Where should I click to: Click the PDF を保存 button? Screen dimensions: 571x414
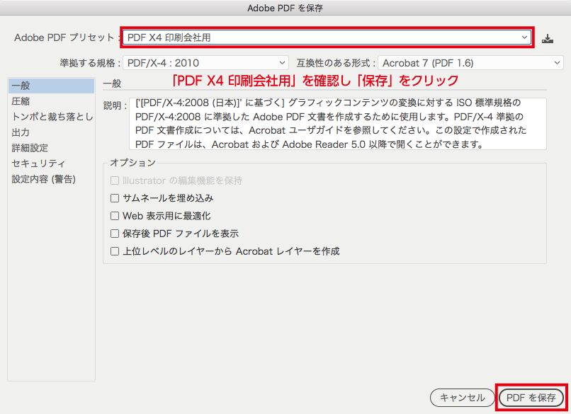pos(531,398)
